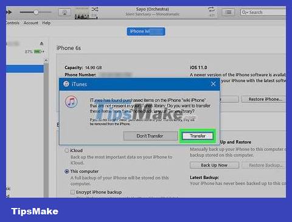Adjust the volume slider knob
292x222 pixels.
36,12
